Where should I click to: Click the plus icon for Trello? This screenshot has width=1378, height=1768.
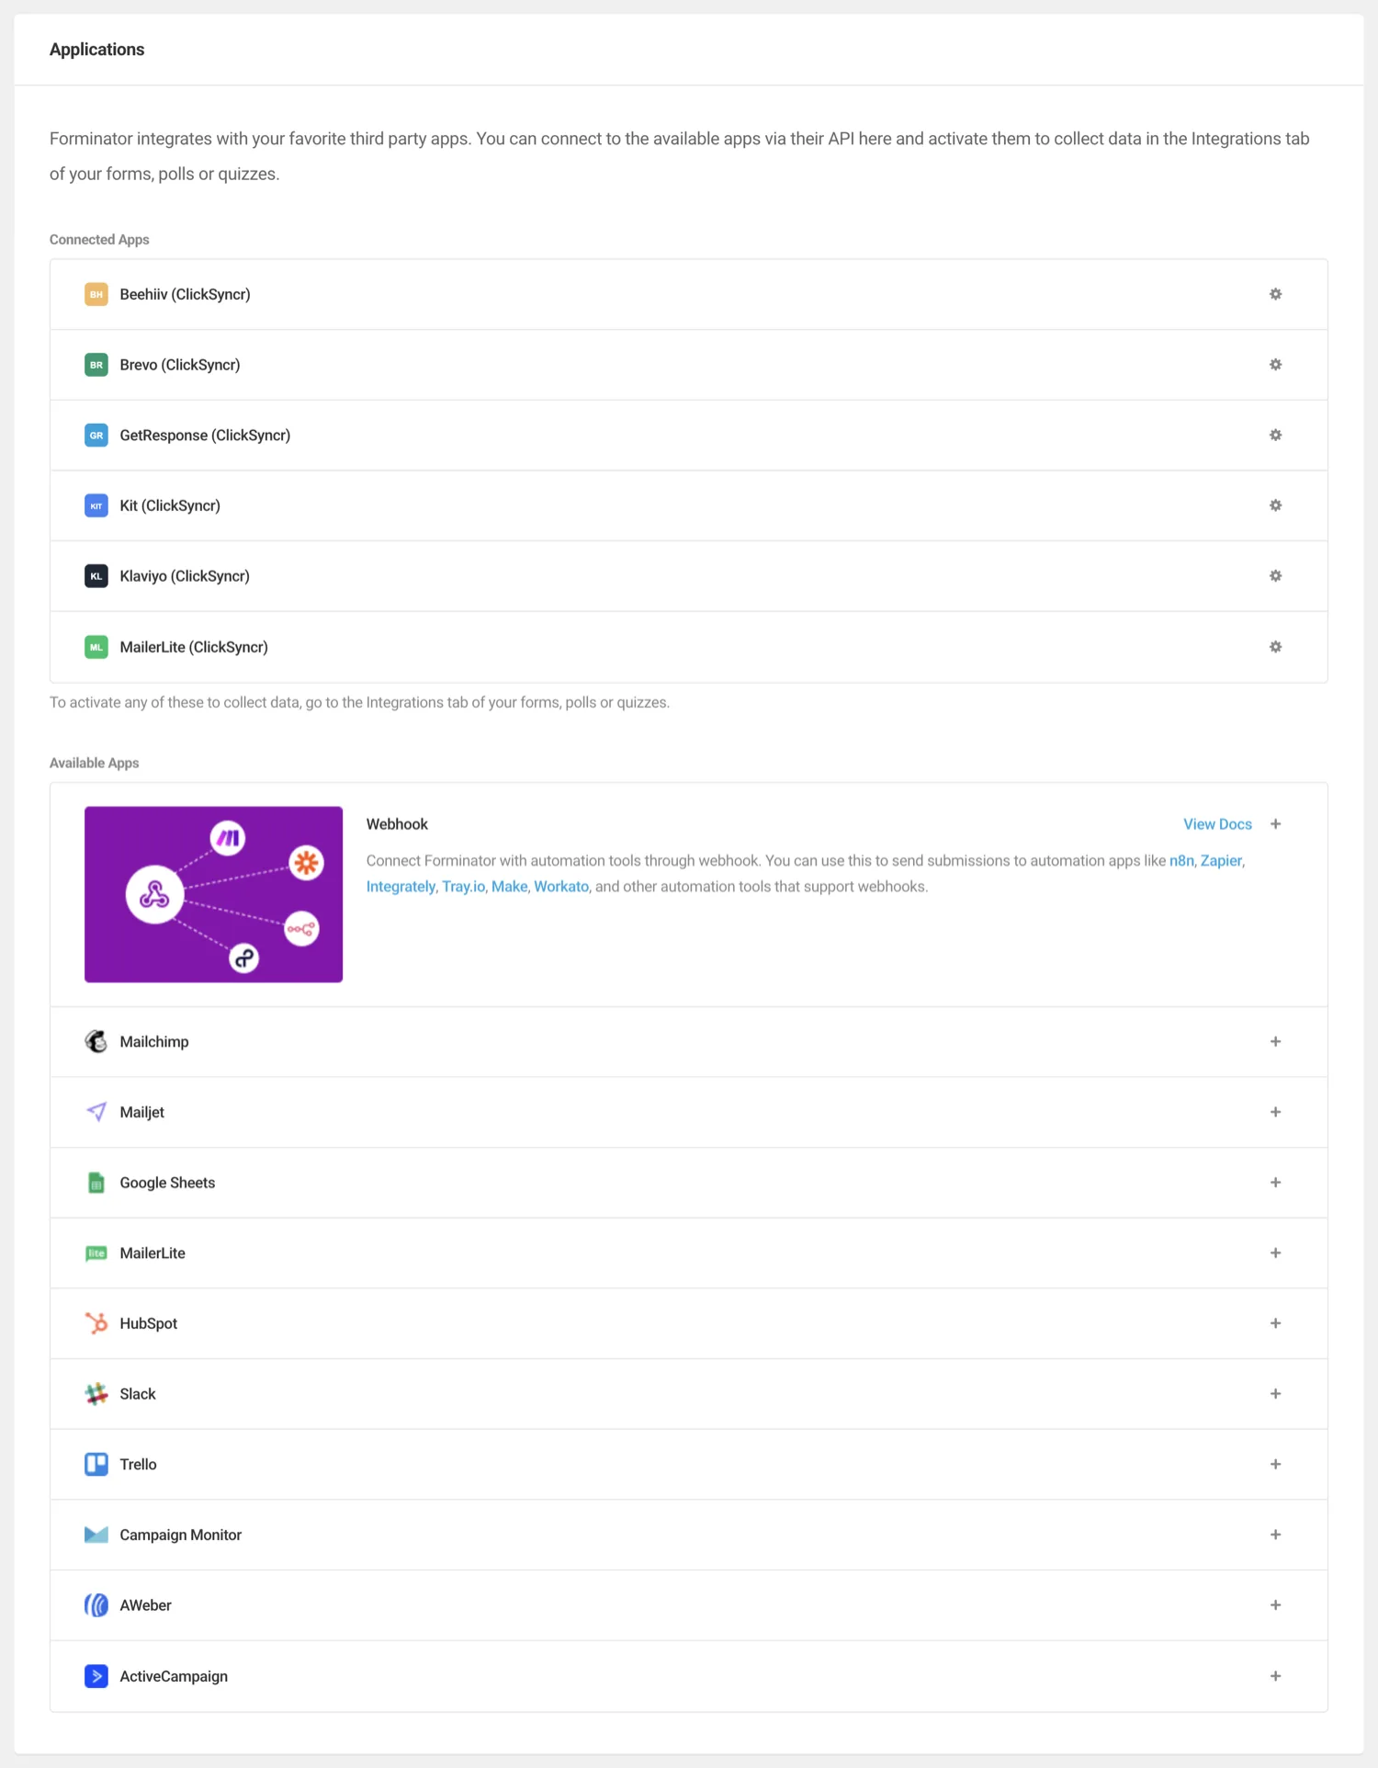1275,1464
